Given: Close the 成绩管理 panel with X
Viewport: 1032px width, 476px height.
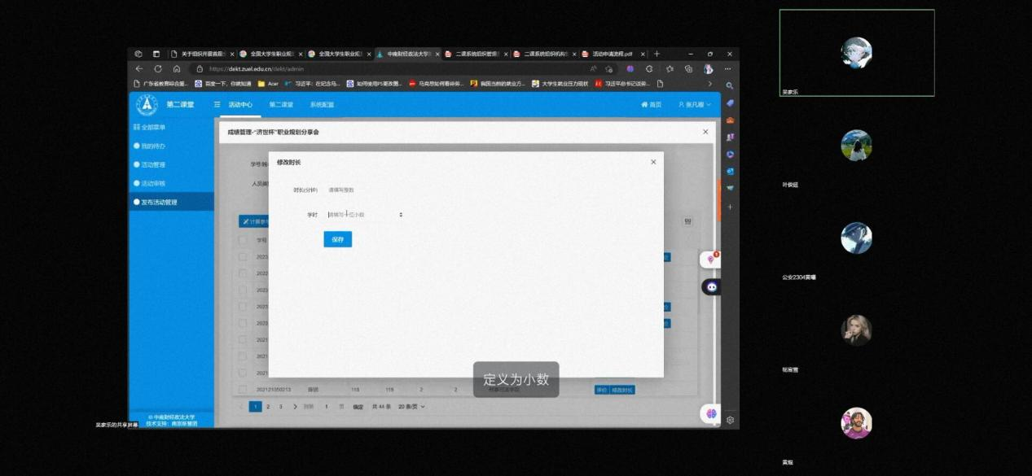Looking at the screenshot, I should pyautogui.click(x=705, y=132).
